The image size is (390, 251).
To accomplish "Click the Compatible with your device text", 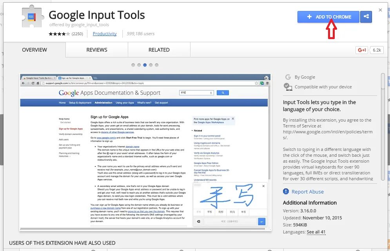I will [x=323, y=87].
